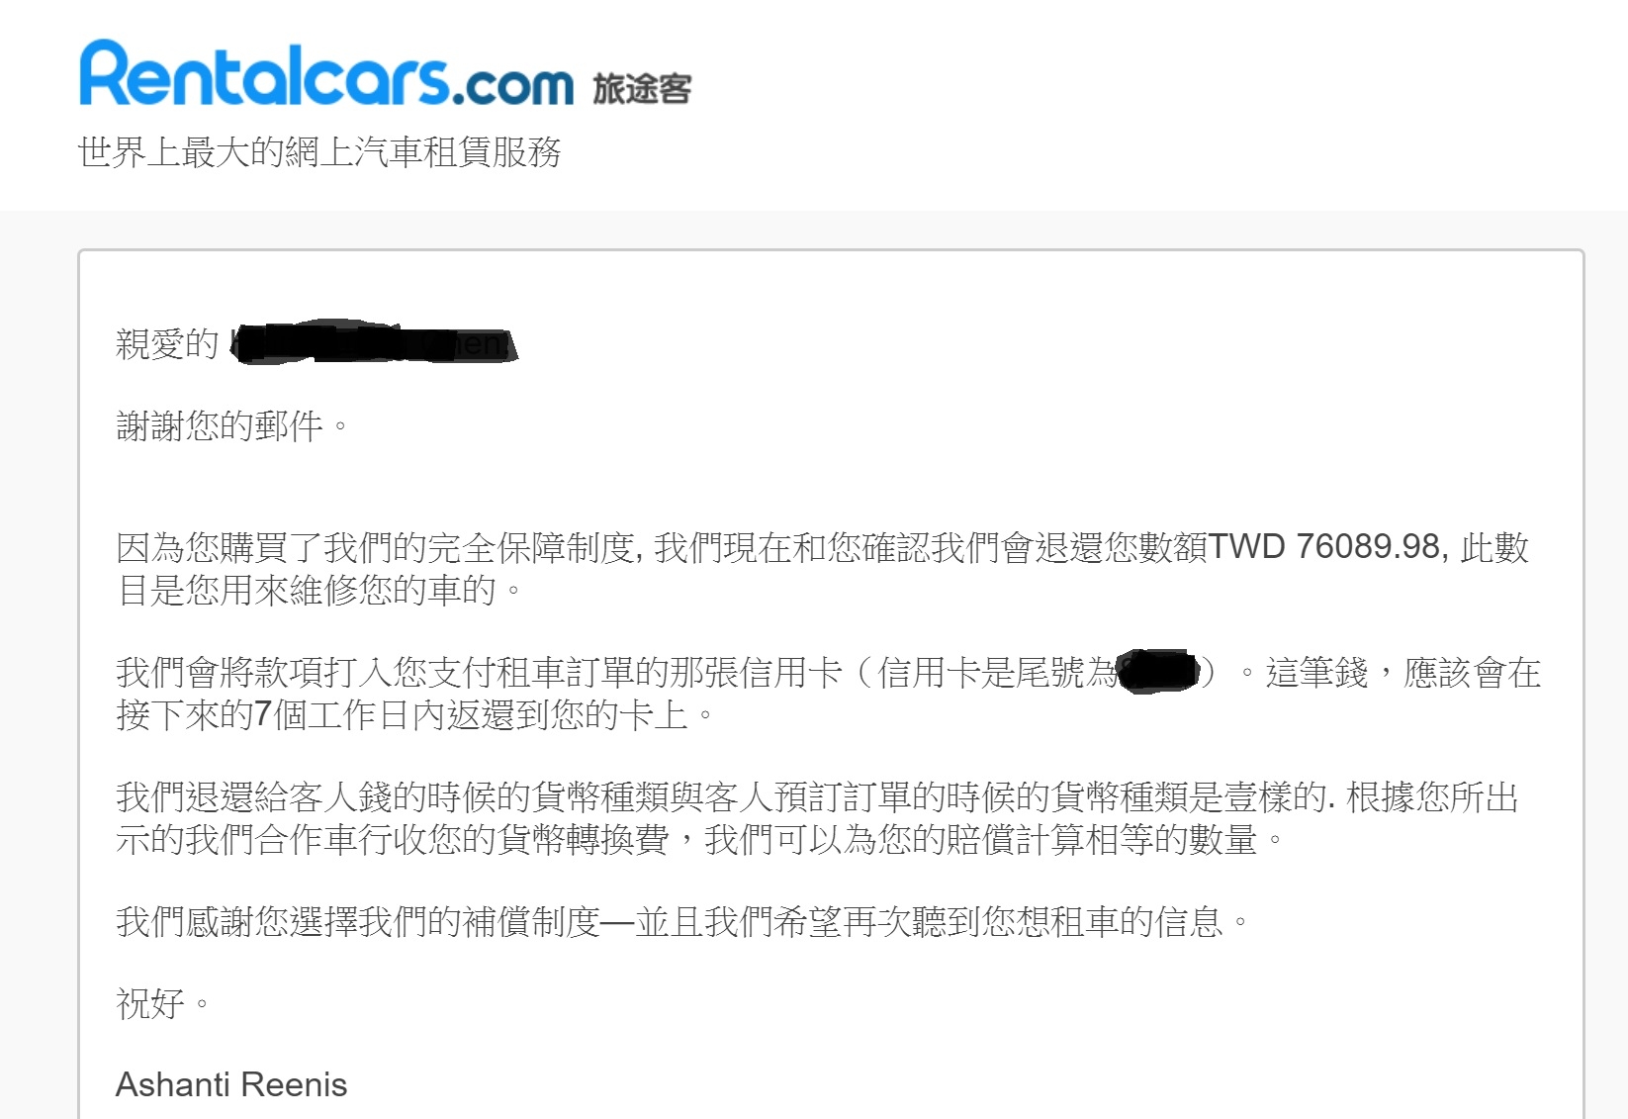
Task: Click the tagline 世界上最大的網上汽車租賃服務
Action: coord(319,151)
